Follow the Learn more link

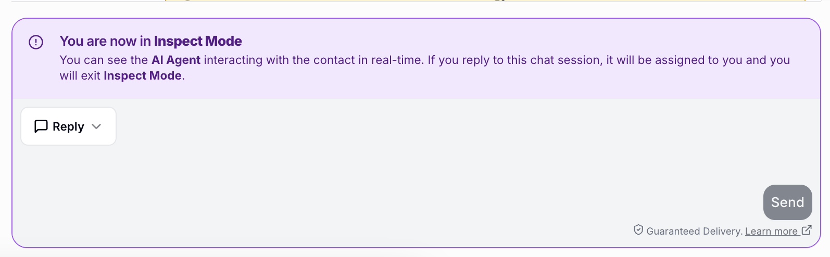point(771,231)
